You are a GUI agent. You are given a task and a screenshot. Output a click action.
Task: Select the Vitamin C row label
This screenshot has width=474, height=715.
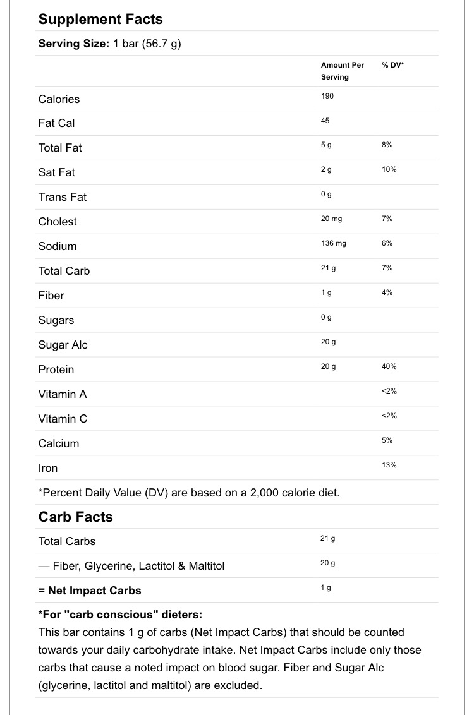pos(63,419)
